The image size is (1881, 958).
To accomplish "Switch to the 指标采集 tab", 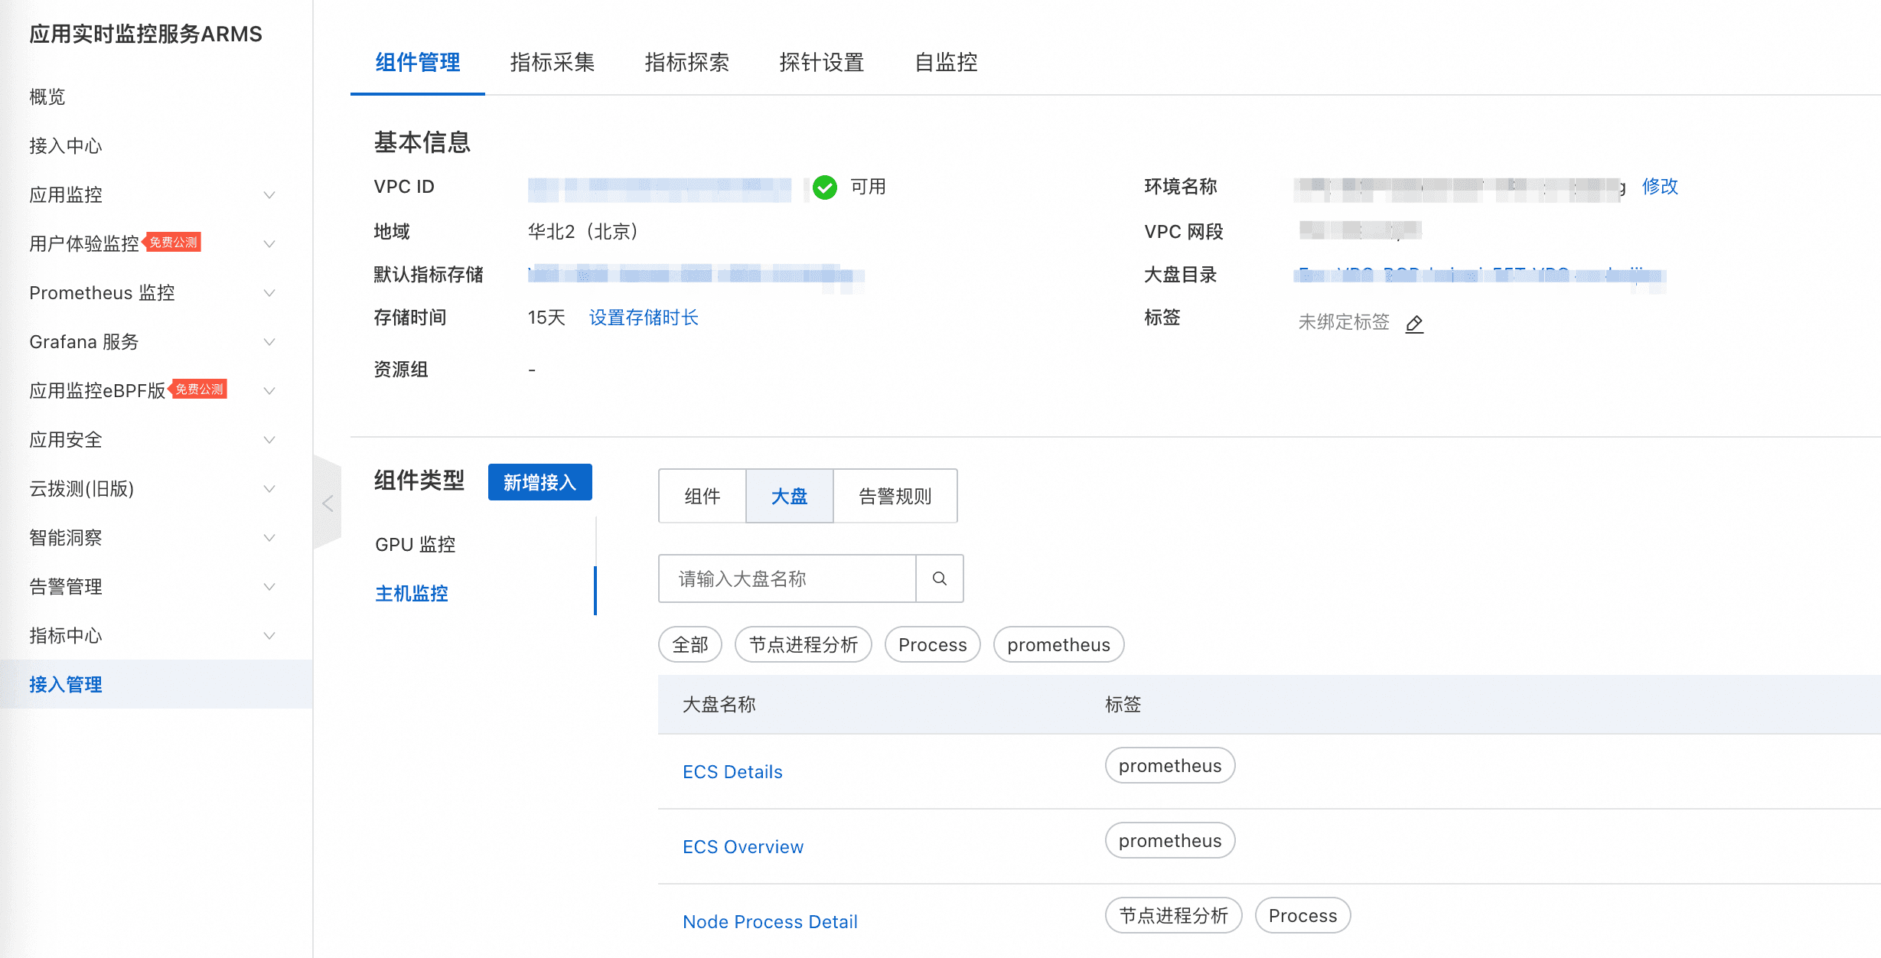I will (552, 62).
